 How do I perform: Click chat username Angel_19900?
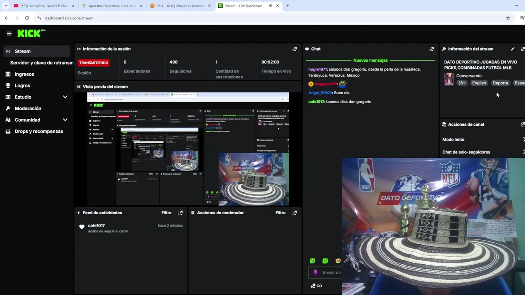coord(320,93)
